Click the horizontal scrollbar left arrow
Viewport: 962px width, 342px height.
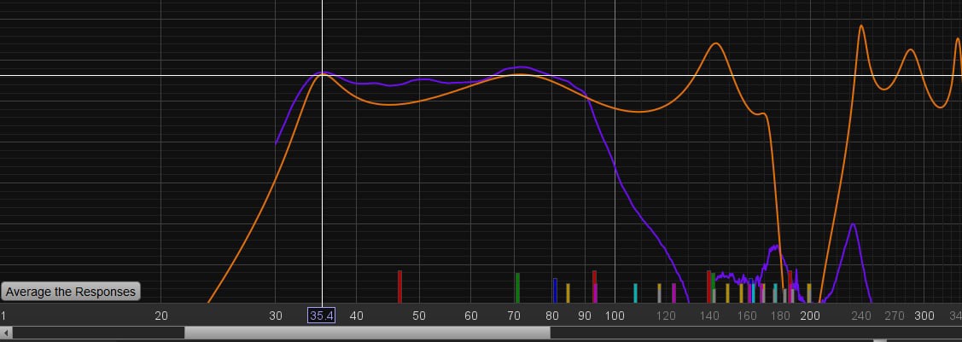[6, 333]
